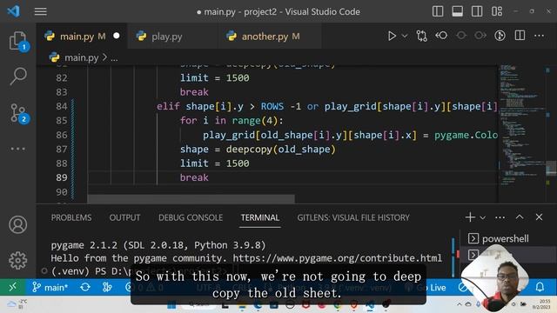Close the terminal panel
This screenshot has height=313, width=557.
click(x=539, y=216)
